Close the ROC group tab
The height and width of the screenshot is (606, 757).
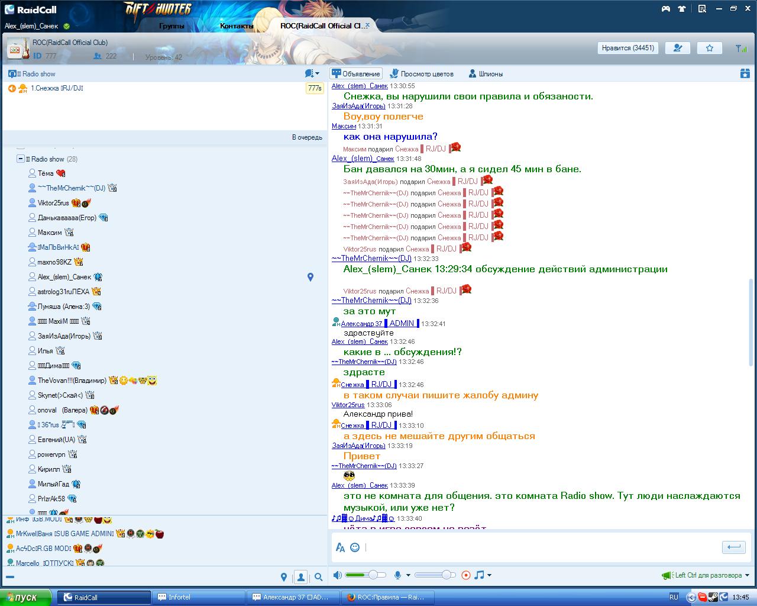(367, 25)
